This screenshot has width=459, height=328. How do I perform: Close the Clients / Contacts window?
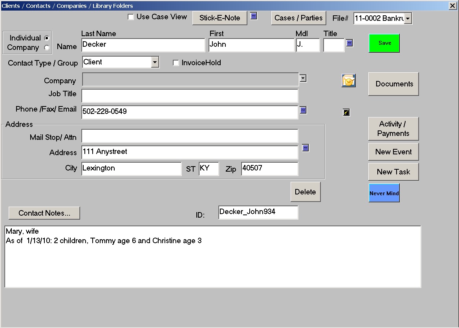pos(452,5)
